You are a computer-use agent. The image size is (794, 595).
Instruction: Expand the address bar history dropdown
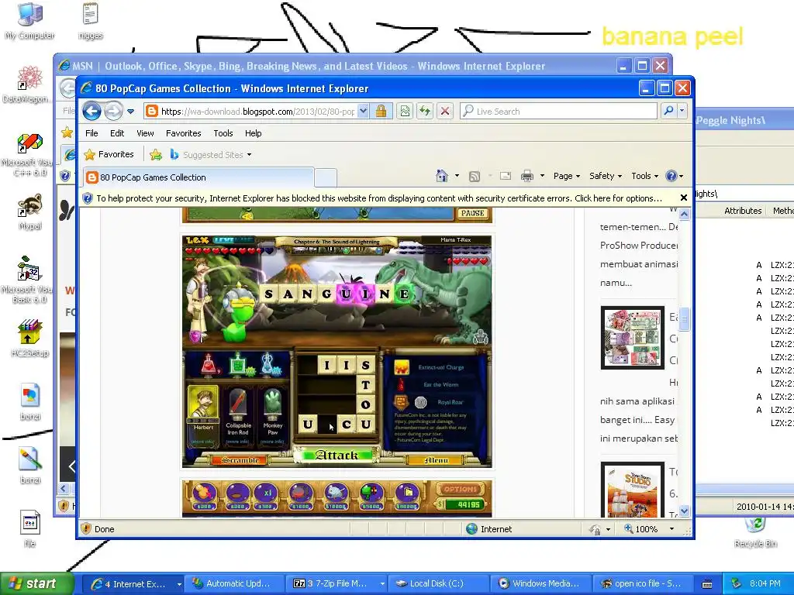363,112
